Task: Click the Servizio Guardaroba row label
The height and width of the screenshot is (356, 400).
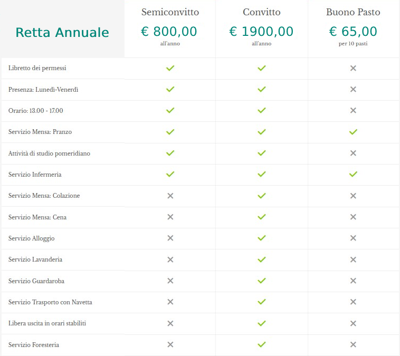Action: 36,281
